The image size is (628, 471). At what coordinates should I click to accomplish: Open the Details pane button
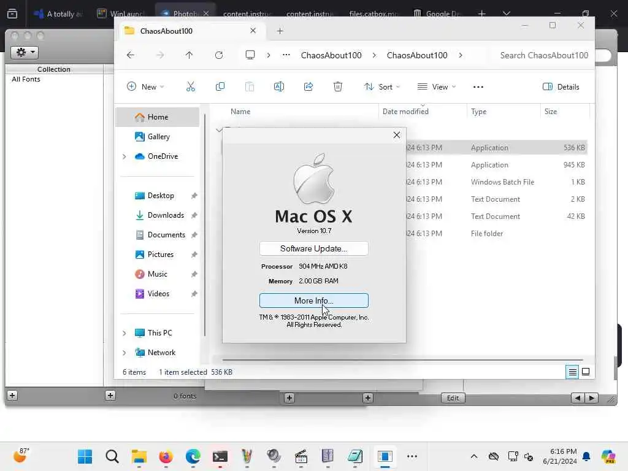(561, 87)
